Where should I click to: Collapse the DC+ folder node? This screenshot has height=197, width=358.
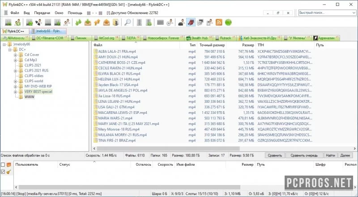[x=10, y=50]
